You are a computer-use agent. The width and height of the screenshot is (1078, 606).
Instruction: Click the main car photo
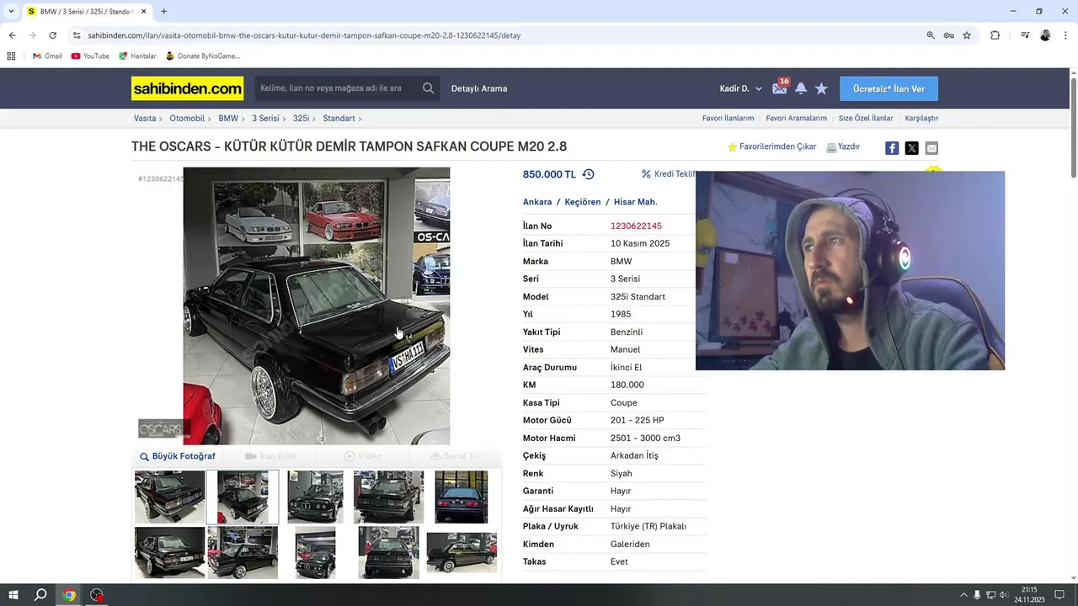pos(317,306)
